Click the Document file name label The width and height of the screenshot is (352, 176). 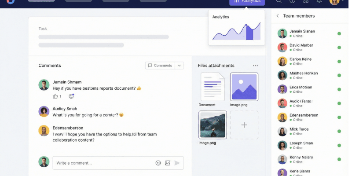tap(207, 105)
